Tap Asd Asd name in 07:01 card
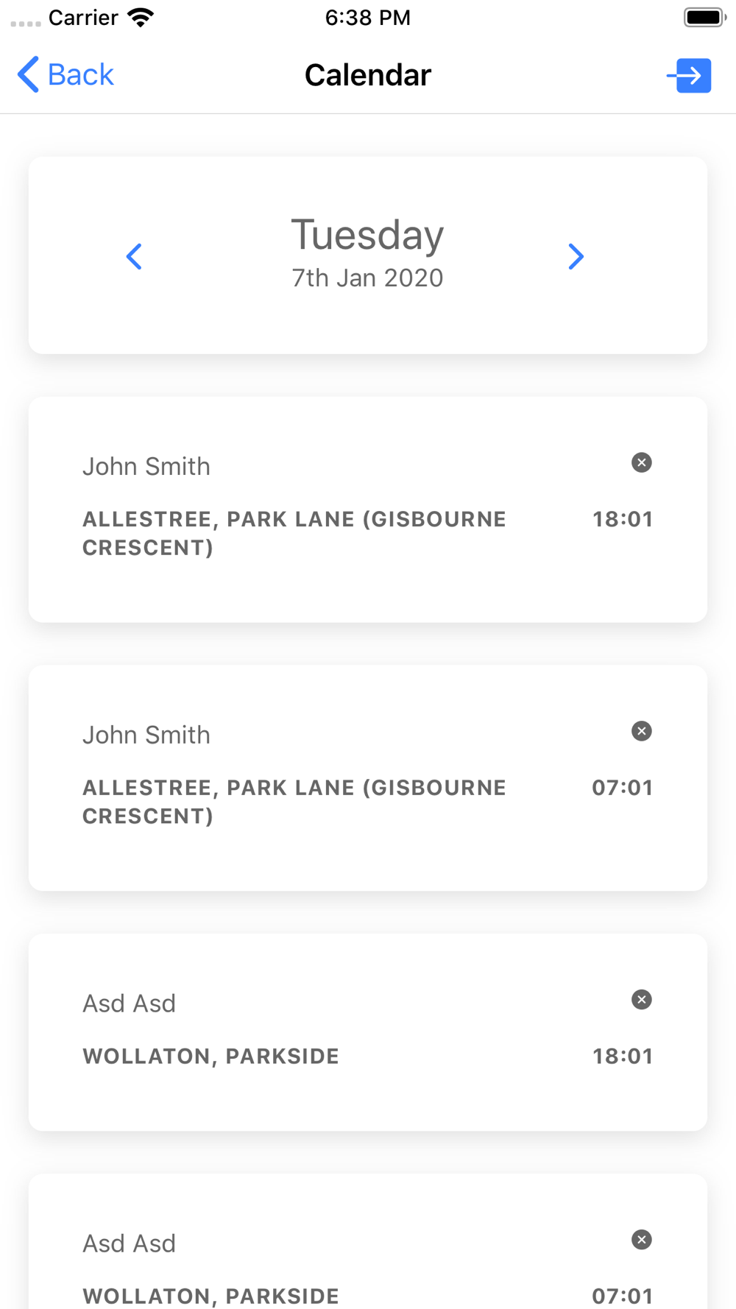The height and width of the screenshot is (1309, 736). [x=130, y=1243]
